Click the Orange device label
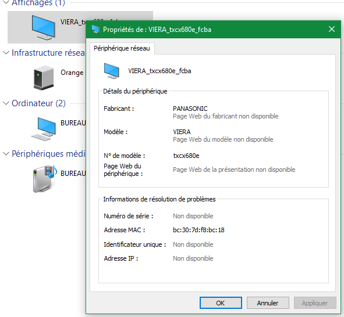Image resolution: width=344 pixels, height=317 pixels. click(x=72, y=73)
